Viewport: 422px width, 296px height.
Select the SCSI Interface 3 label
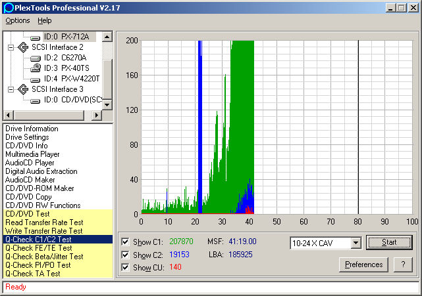point(57,89)
